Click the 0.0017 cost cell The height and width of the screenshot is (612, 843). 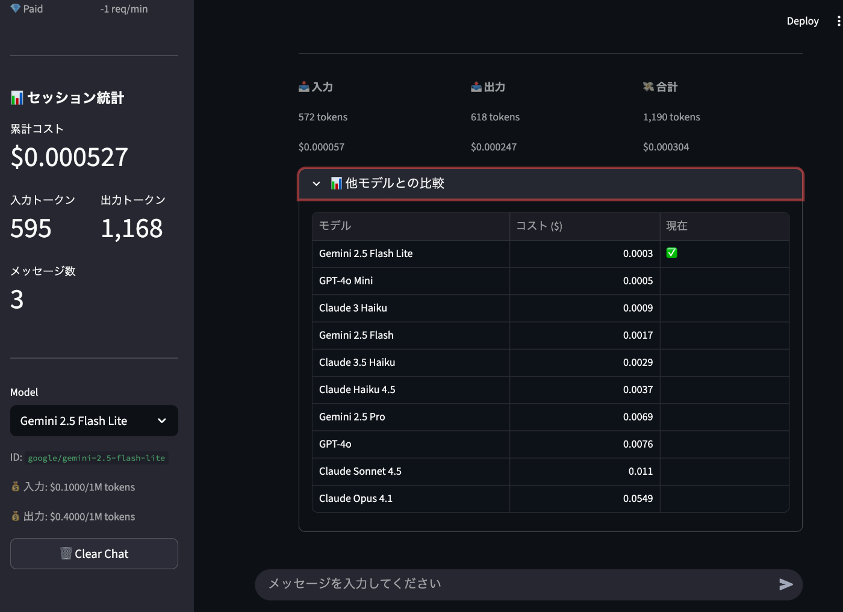pyautogui.click(x=585, y=335)
